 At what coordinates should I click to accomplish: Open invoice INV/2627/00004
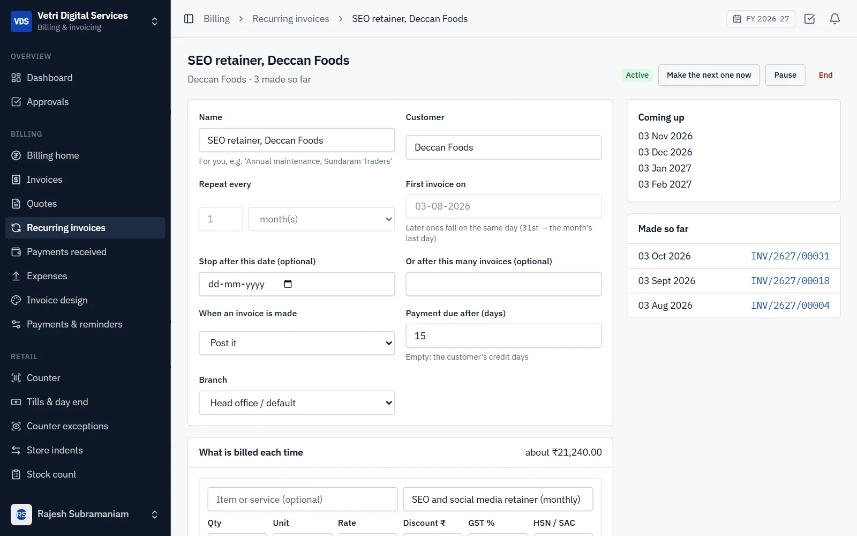pos(790,306)
